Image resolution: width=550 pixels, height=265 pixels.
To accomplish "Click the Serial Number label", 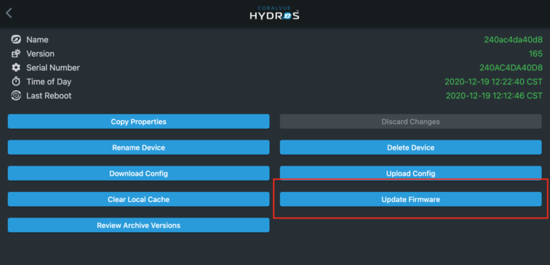I will pos(53,68).
